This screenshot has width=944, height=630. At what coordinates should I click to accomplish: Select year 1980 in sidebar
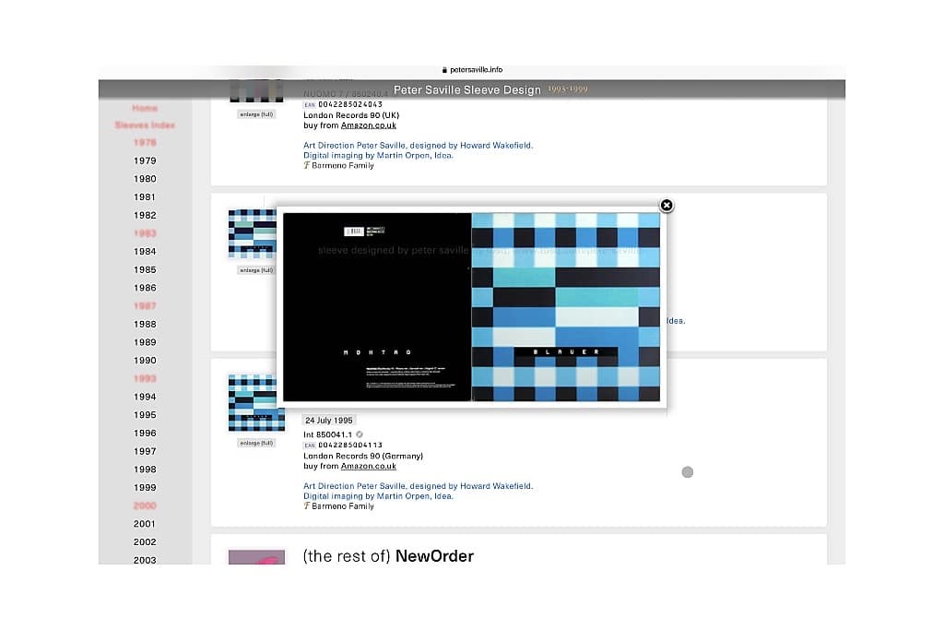pyautogui.click(x=145, y=179)
